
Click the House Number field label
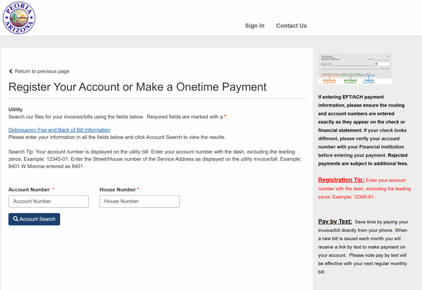click(118, 189)
